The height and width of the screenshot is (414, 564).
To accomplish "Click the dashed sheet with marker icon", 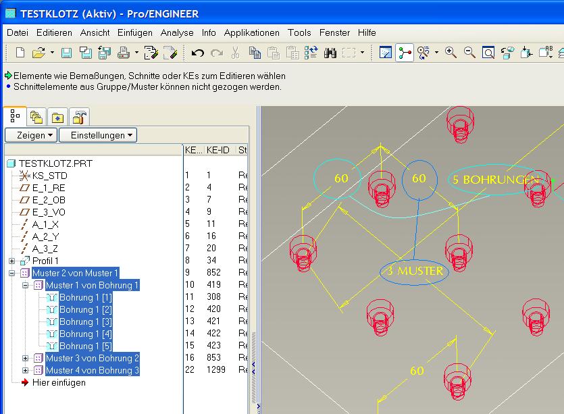I will pyautogui.click(x=170, y=53).
